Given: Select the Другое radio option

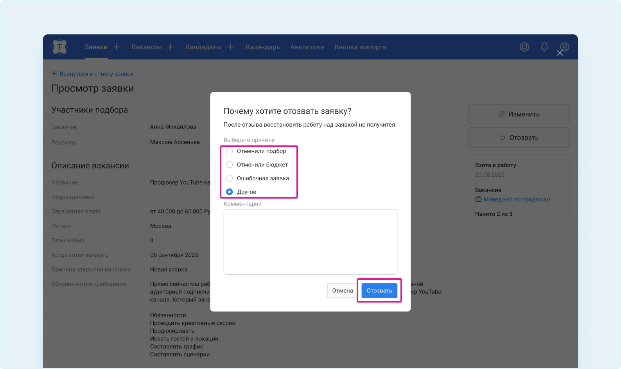Looking at the screenshot, I should (x=230, y=192).
